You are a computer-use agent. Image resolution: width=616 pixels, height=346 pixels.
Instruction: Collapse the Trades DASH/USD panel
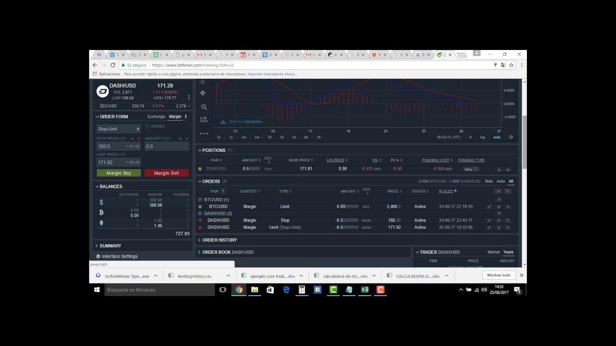tap(417, 252)
